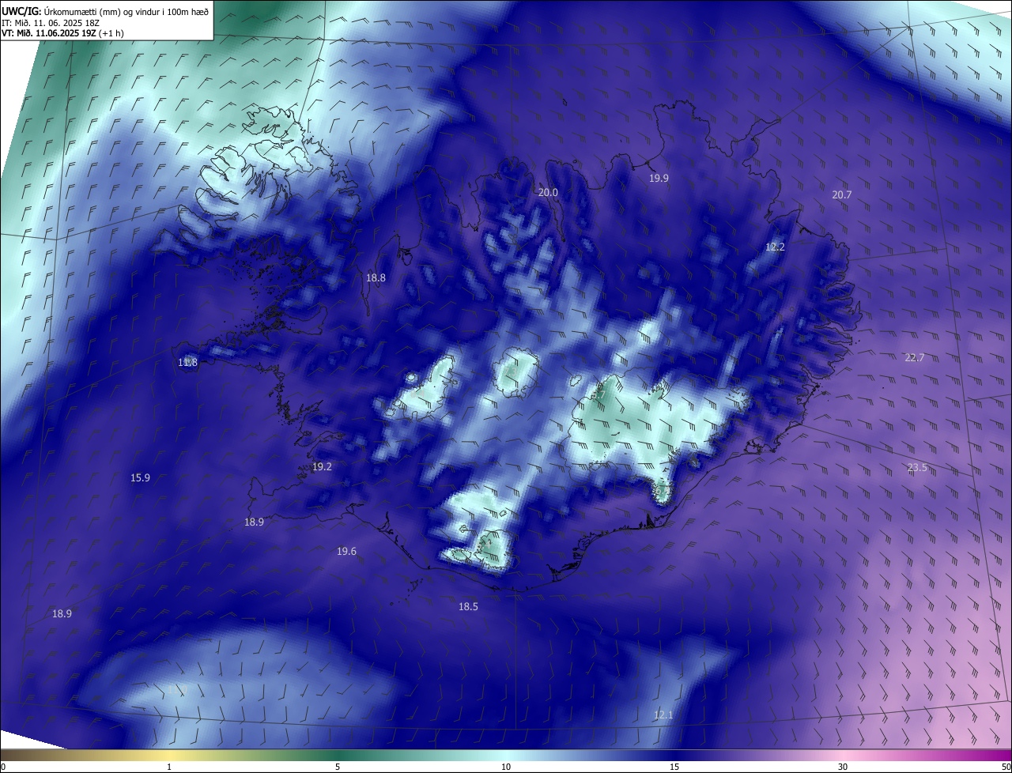Click the 19.6 value label
Viewport: 1012px width, 773px height.
pyautogui.click(x=346, y=552)
